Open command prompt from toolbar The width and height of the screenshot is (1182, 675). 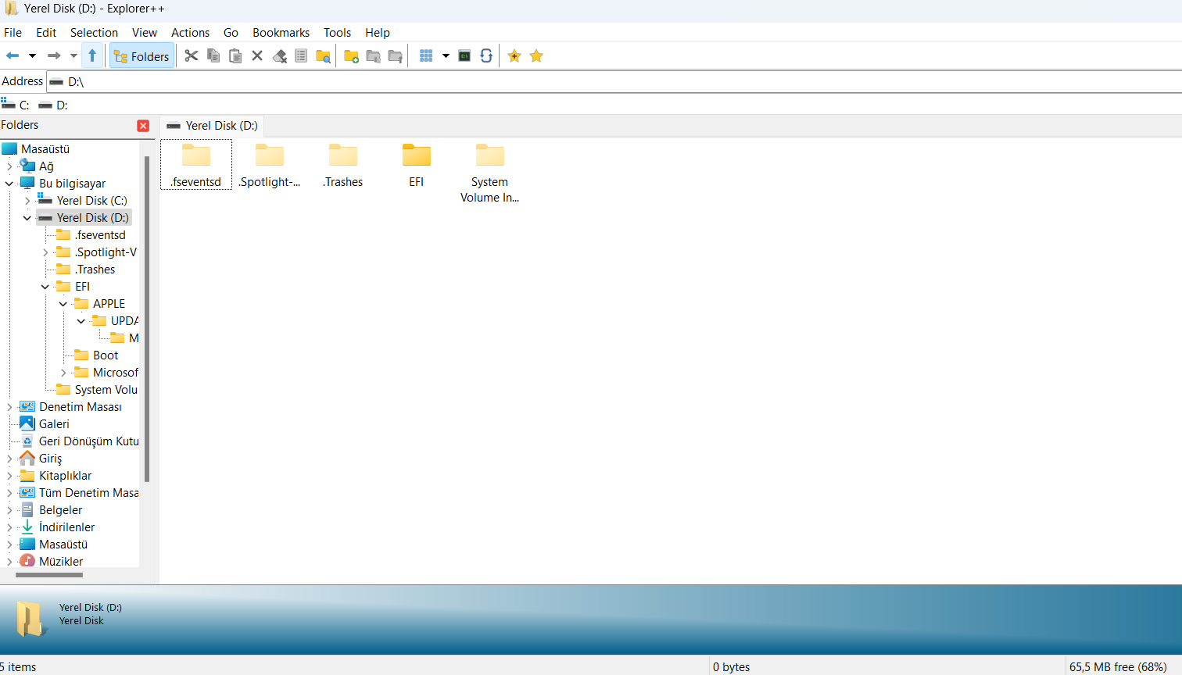[x=464, y=55]
